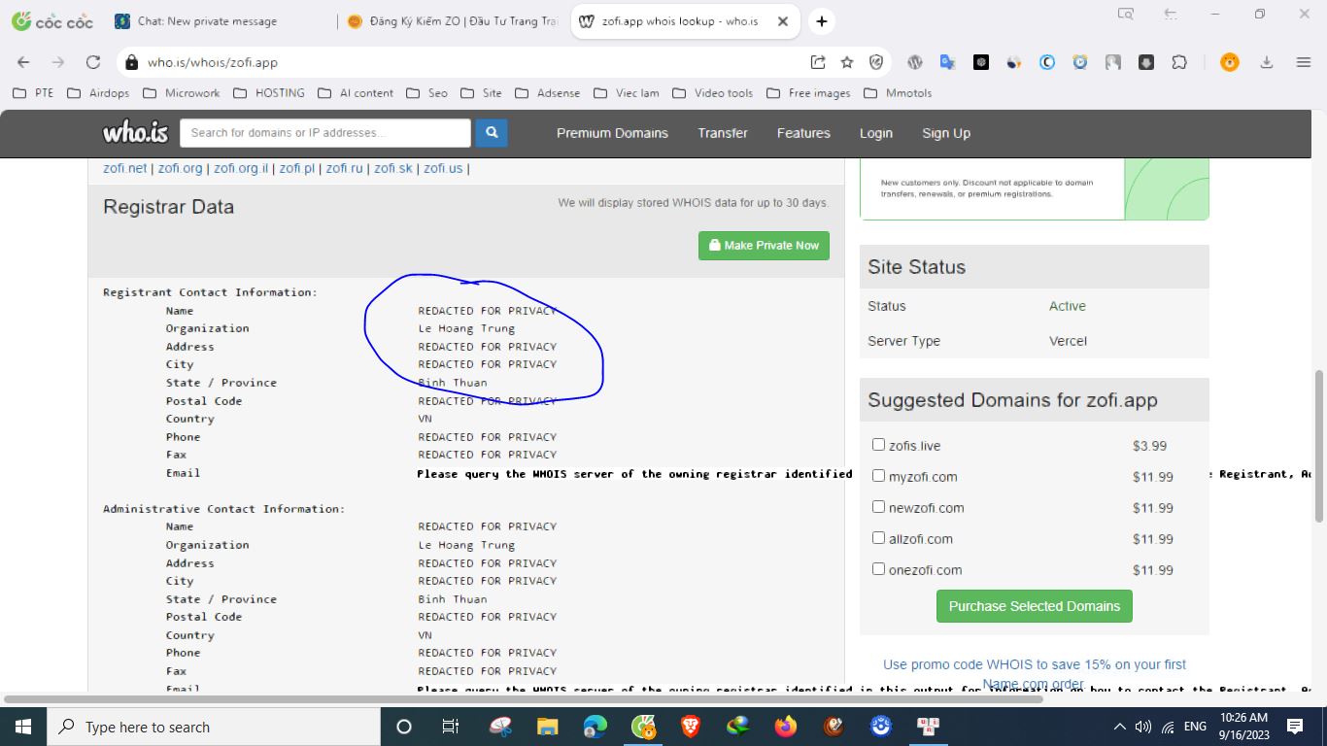Open the Airdops bookmarks folder
The image size is (1327, 746).
tap(98, 93)
